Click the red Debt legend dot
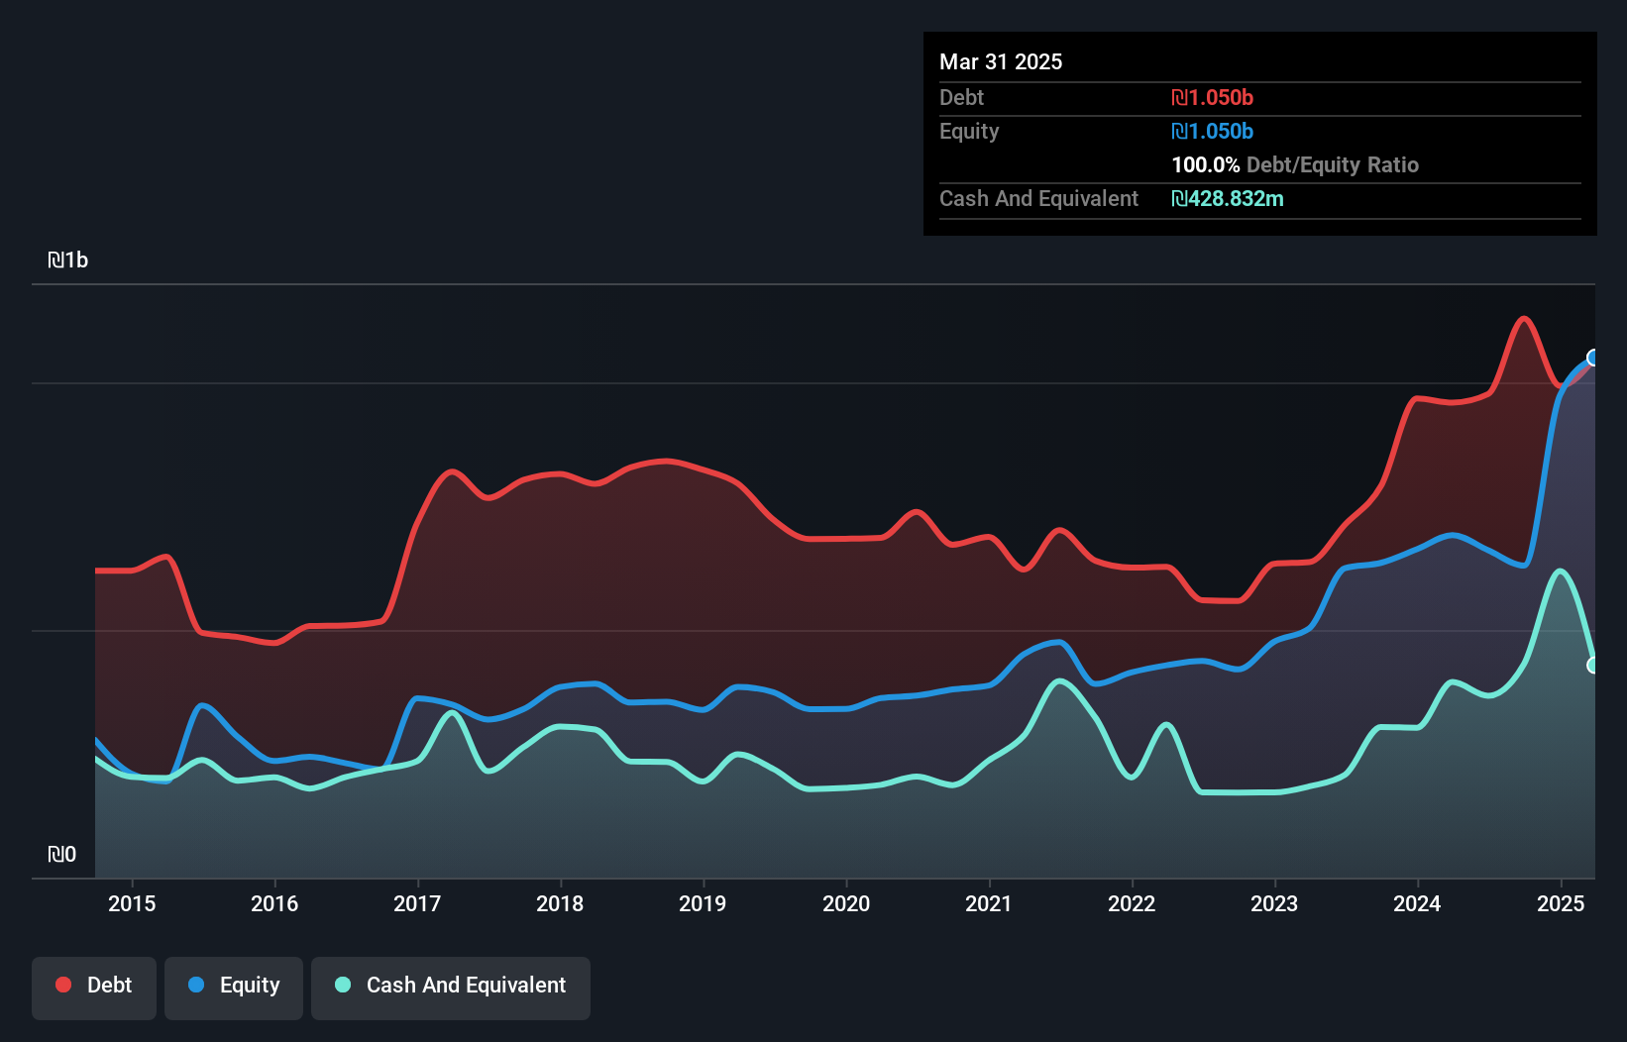The image size is (1627, 1042). point(63,985)
